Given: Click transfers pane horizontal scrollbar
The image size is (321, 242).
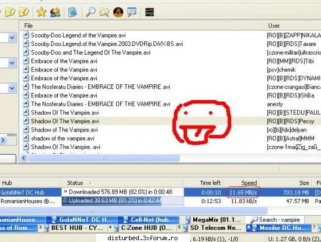Looking at the screenshot, I should 133,210.
